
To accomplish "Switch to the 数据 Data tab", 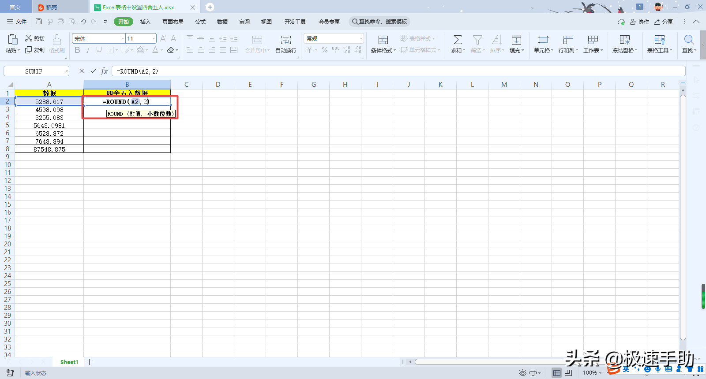I will click(x=222, y=22).
